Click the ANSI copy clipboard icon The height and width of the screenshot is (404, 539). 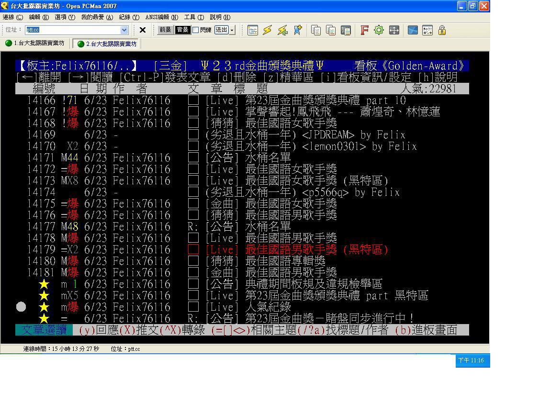coord(346,30)
